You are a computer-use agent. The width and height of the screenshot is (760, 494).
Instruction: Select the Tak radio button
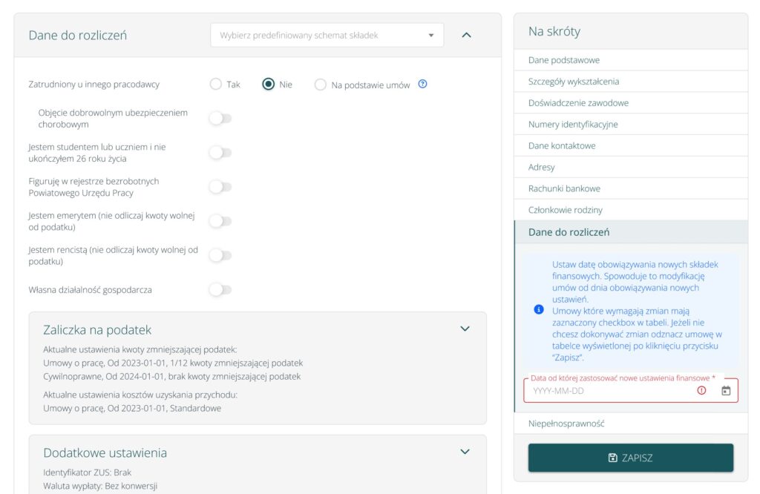pyautogui.click(x=216, y=85)
